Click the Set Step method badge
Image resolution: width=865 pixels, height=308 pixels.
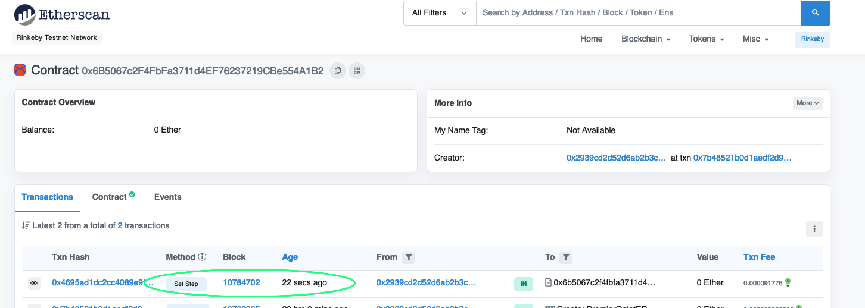click(x=186, y=284)
